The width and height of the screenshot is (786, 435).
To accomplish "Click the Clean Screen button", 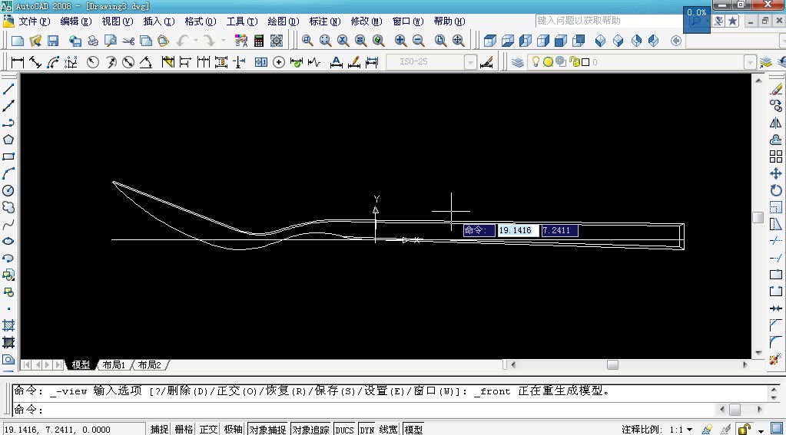I will (x=777, y=429).
